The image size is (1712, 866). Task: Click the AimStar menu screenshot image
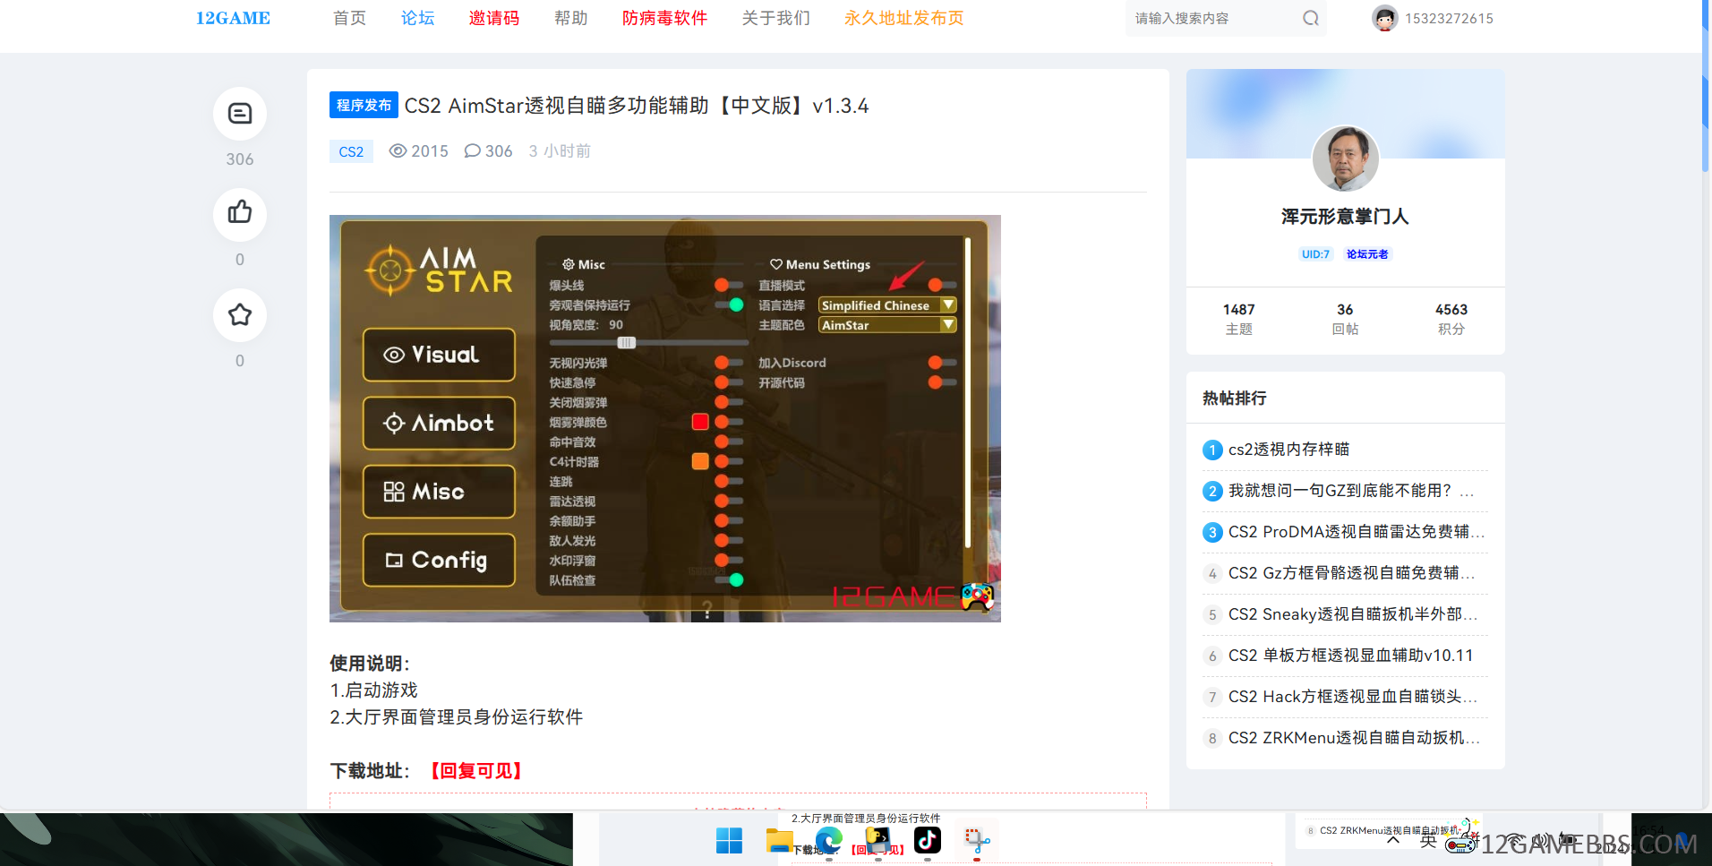664,418
